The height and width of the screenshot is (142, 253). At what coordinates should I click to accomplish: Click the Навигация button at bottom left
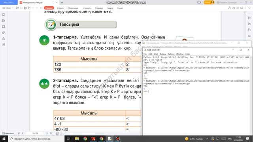[x=8, y=133]
